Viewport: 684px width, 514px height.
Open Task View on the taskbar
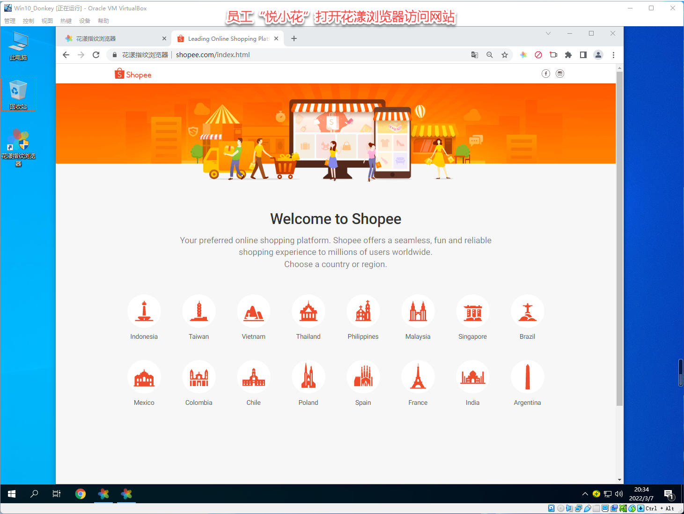57,494
